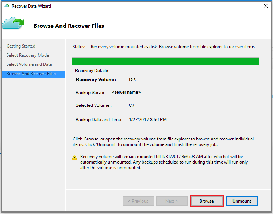Click the Recovery Details group label
Image resolution: width=273 pixels, height=214 pixels.
tap(91, 71)
